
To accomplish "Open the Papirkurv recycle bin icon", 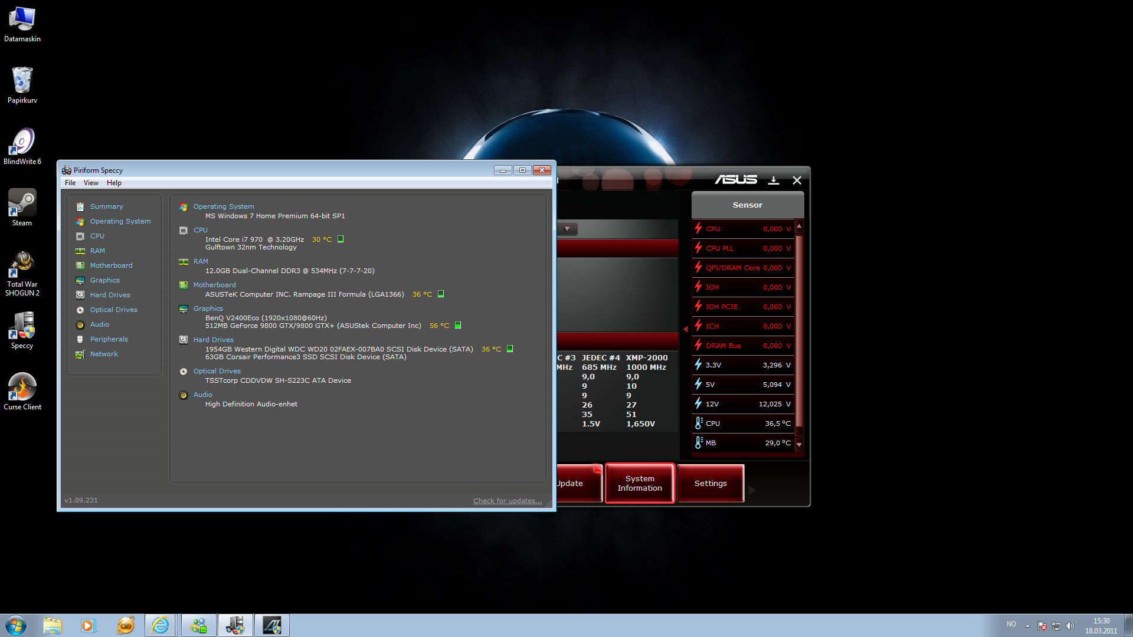I will pos(22,84).
